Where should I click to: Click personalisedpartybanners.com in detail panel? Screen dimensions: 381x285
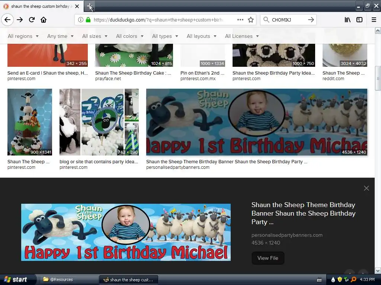[x=287, y=235]
